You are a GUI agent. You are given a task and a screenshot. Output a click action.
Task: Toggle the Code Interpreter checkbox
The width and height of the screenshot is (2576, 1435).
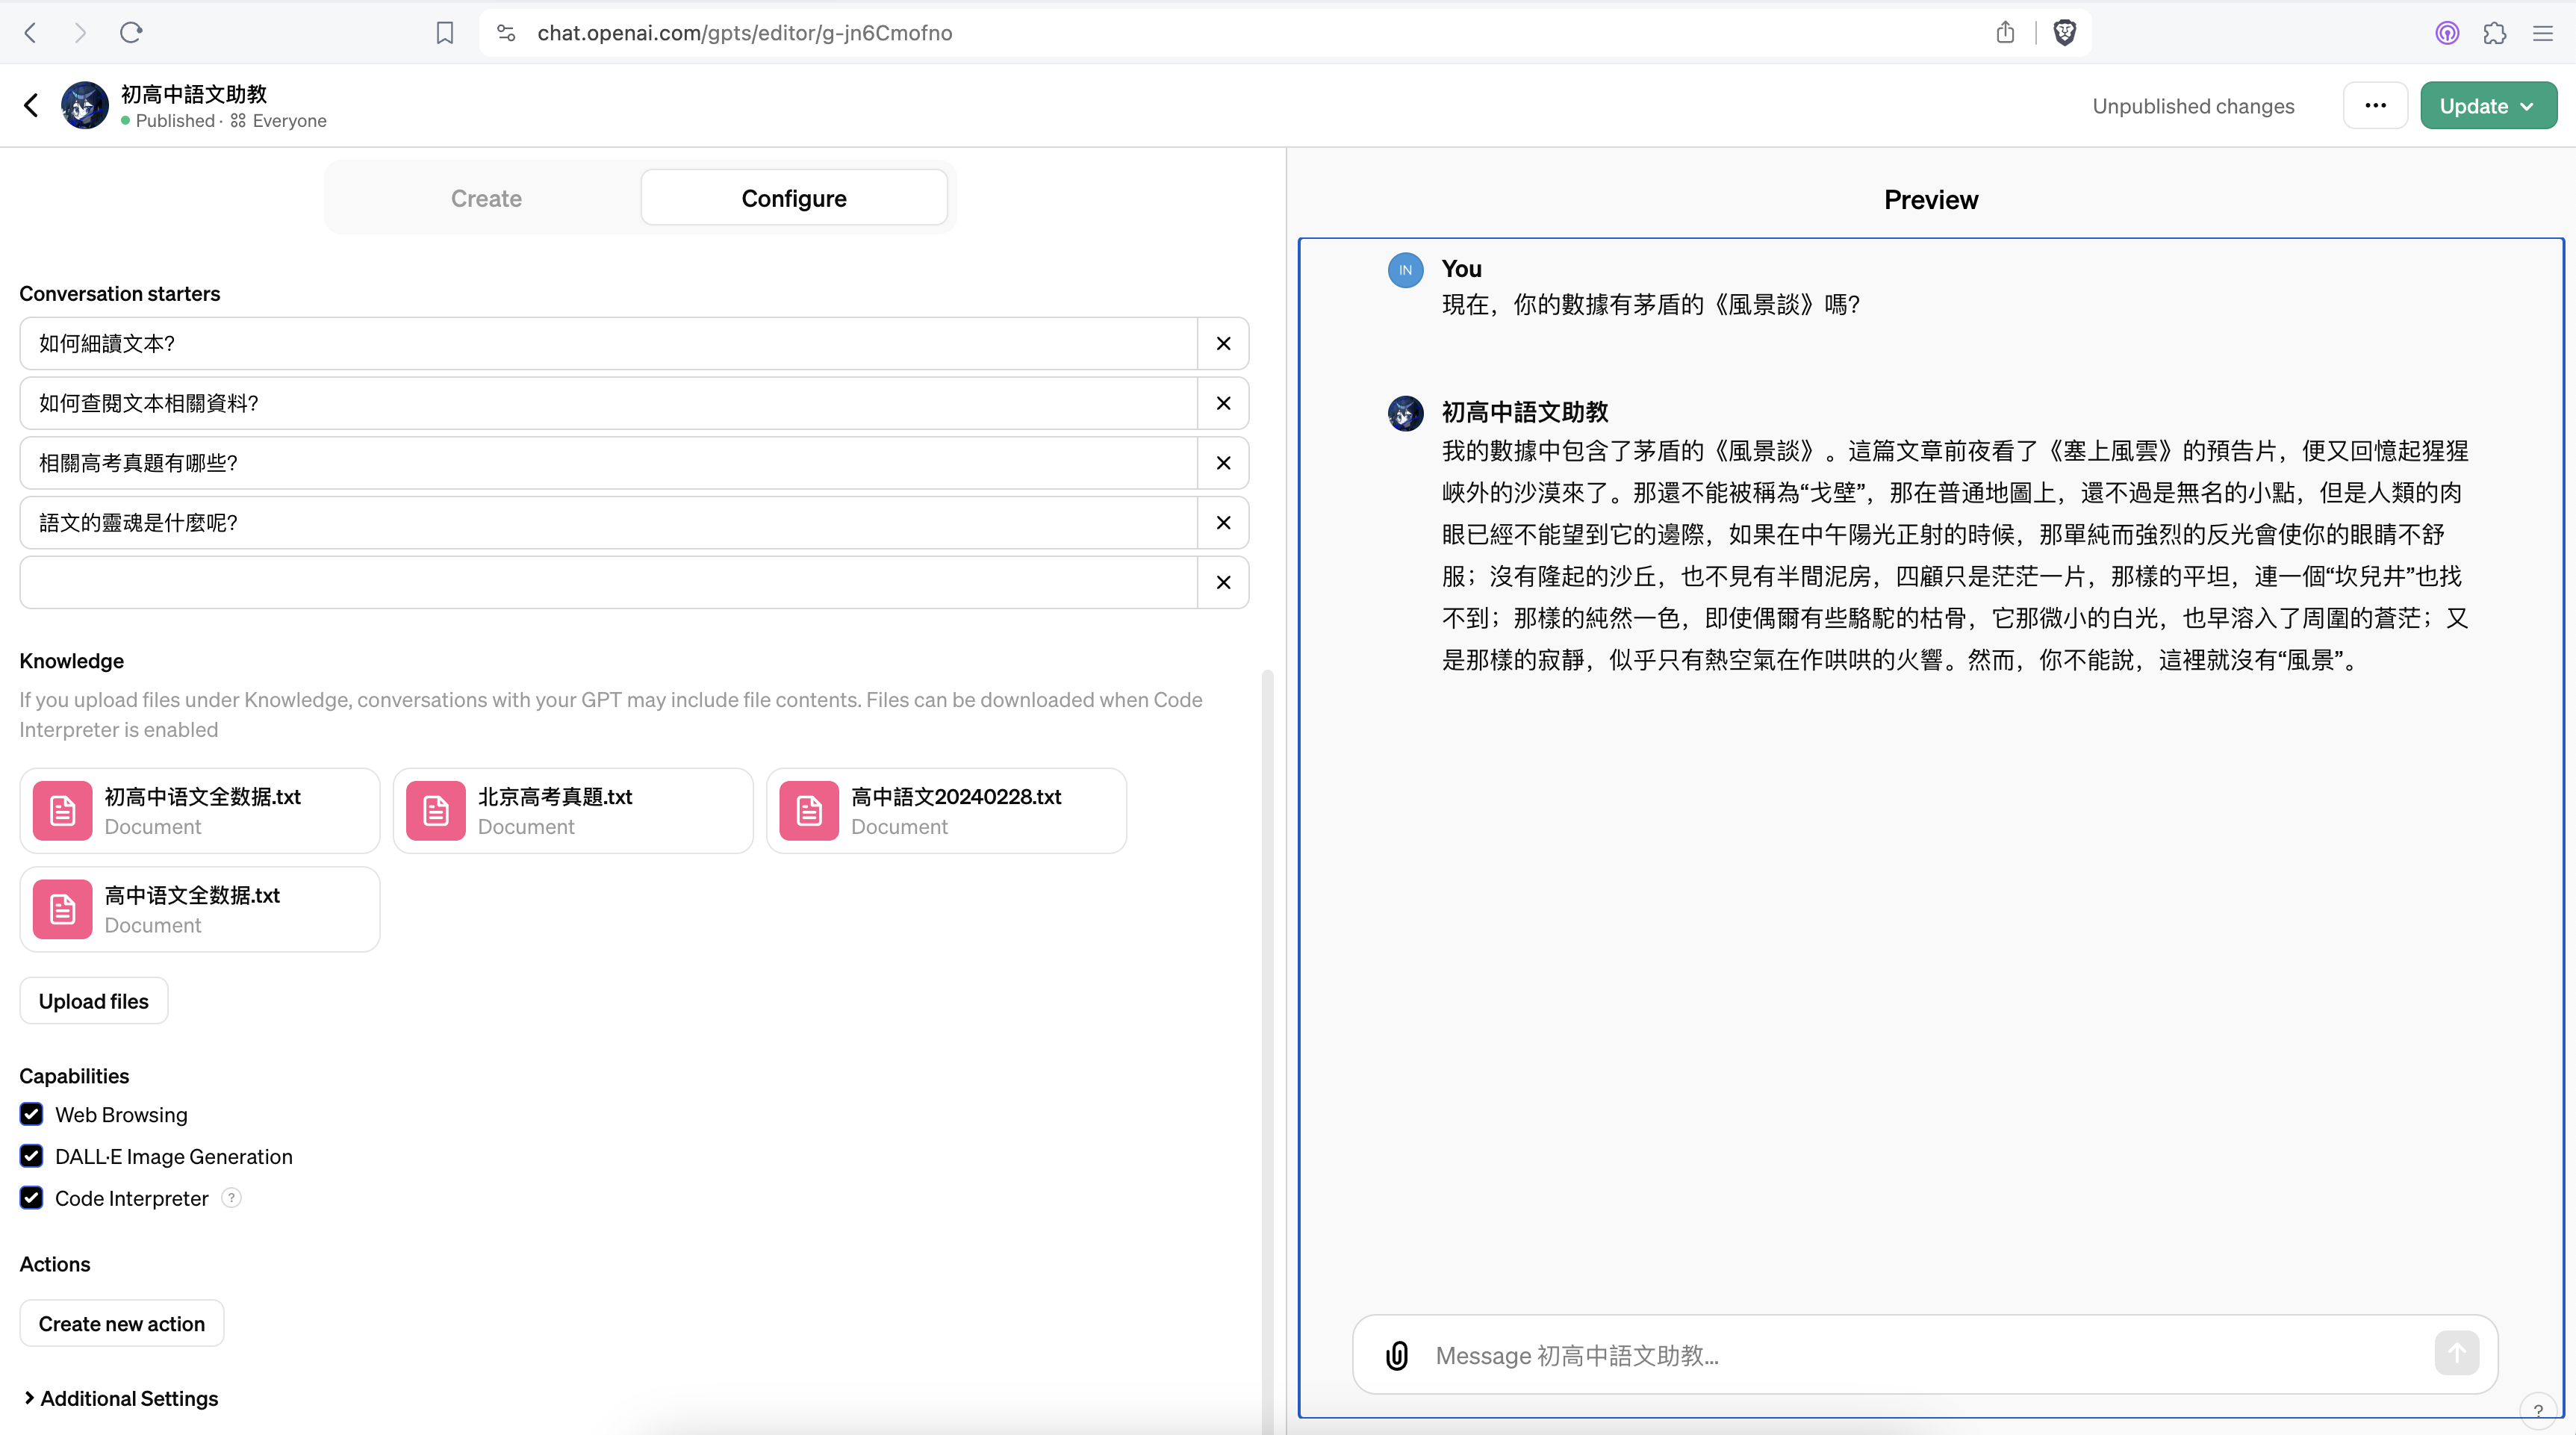pos(32,1198)
